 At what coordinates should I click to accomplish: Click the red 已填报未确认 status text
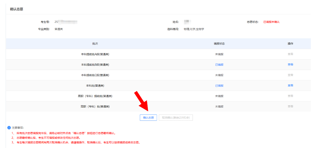[271, 22]
